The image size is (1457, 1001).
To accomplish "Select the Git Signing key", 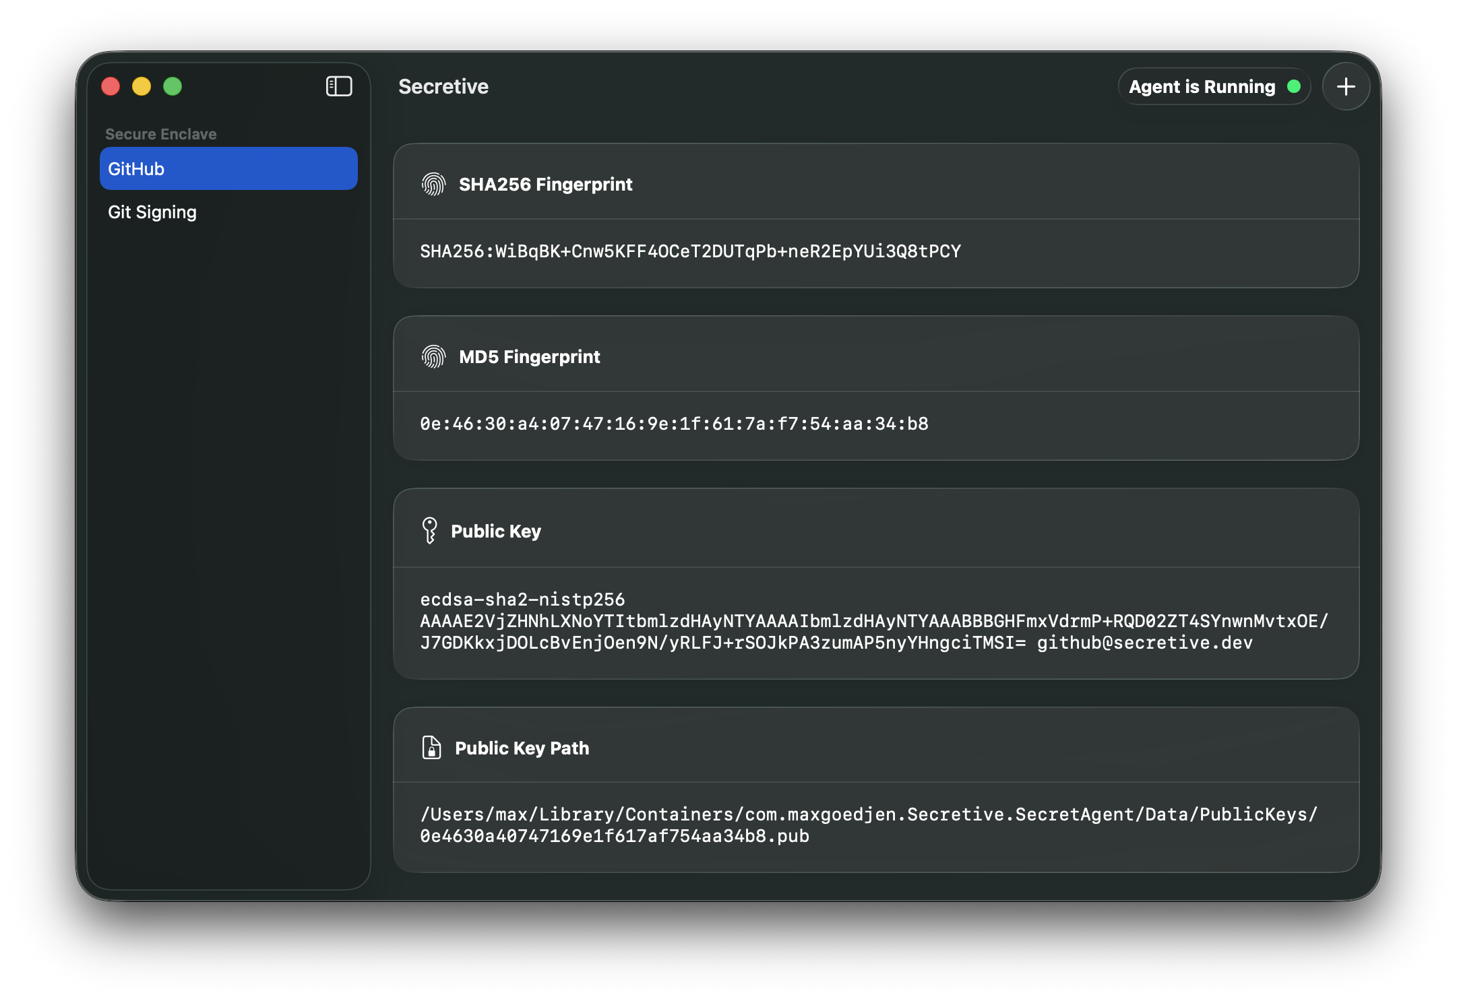I will point(152,212).
